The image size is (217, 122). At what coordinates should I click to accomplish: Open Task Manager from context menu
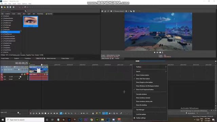150,110
